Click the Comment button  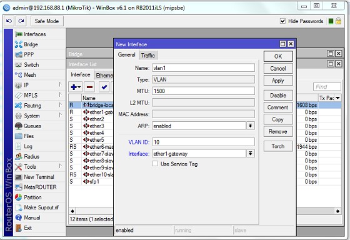tap(278, 107)
